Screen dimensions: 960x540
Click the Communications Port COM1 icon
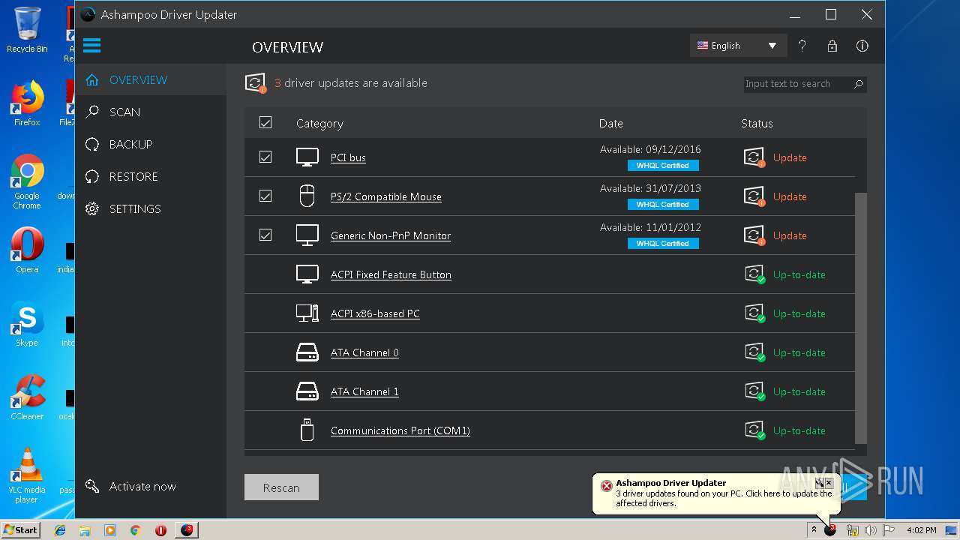click(x=307, y=430)
